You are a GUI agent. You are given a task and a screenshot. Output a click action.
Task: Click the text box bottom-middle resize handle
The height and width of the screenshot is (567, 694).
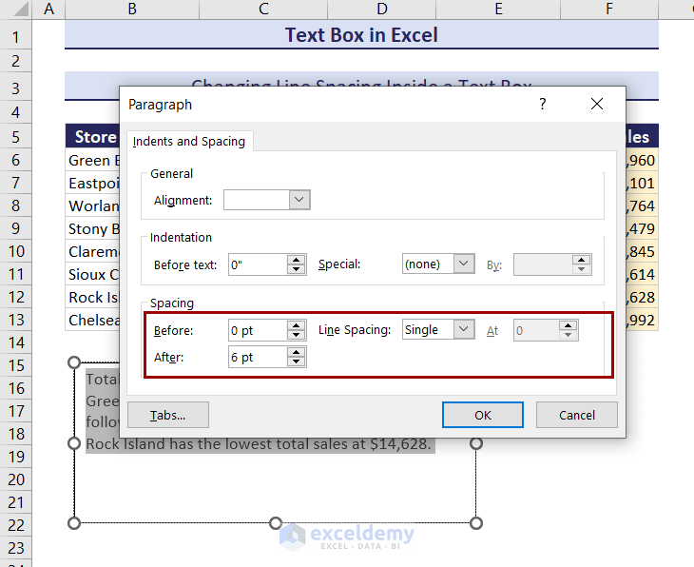[276, 523]
